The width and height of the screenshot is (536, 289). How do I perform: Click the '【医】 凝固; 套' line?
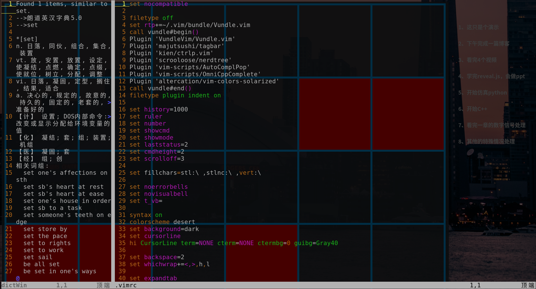coord(43,152)
